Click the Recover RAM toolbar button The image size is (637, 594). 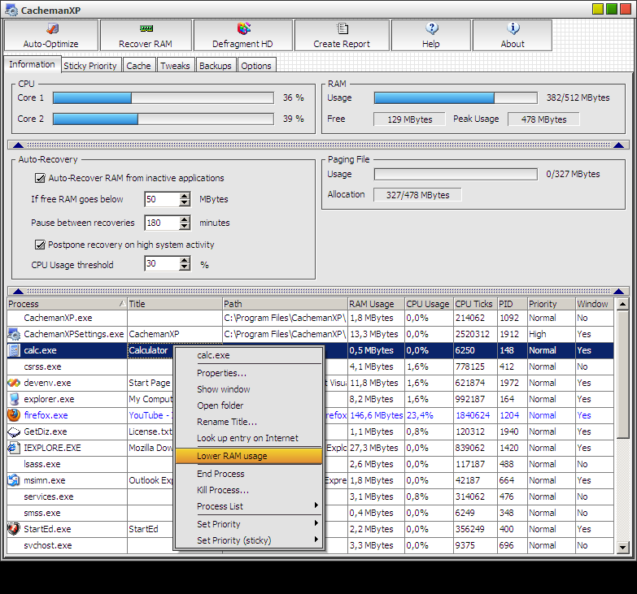[146, 35]
